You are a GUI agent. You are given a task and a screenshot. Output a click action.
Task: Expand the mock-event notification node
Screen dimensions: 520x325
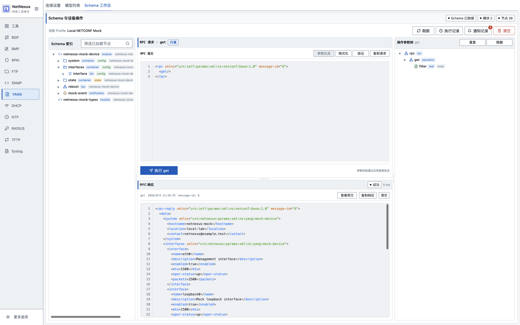coord(58,93)
